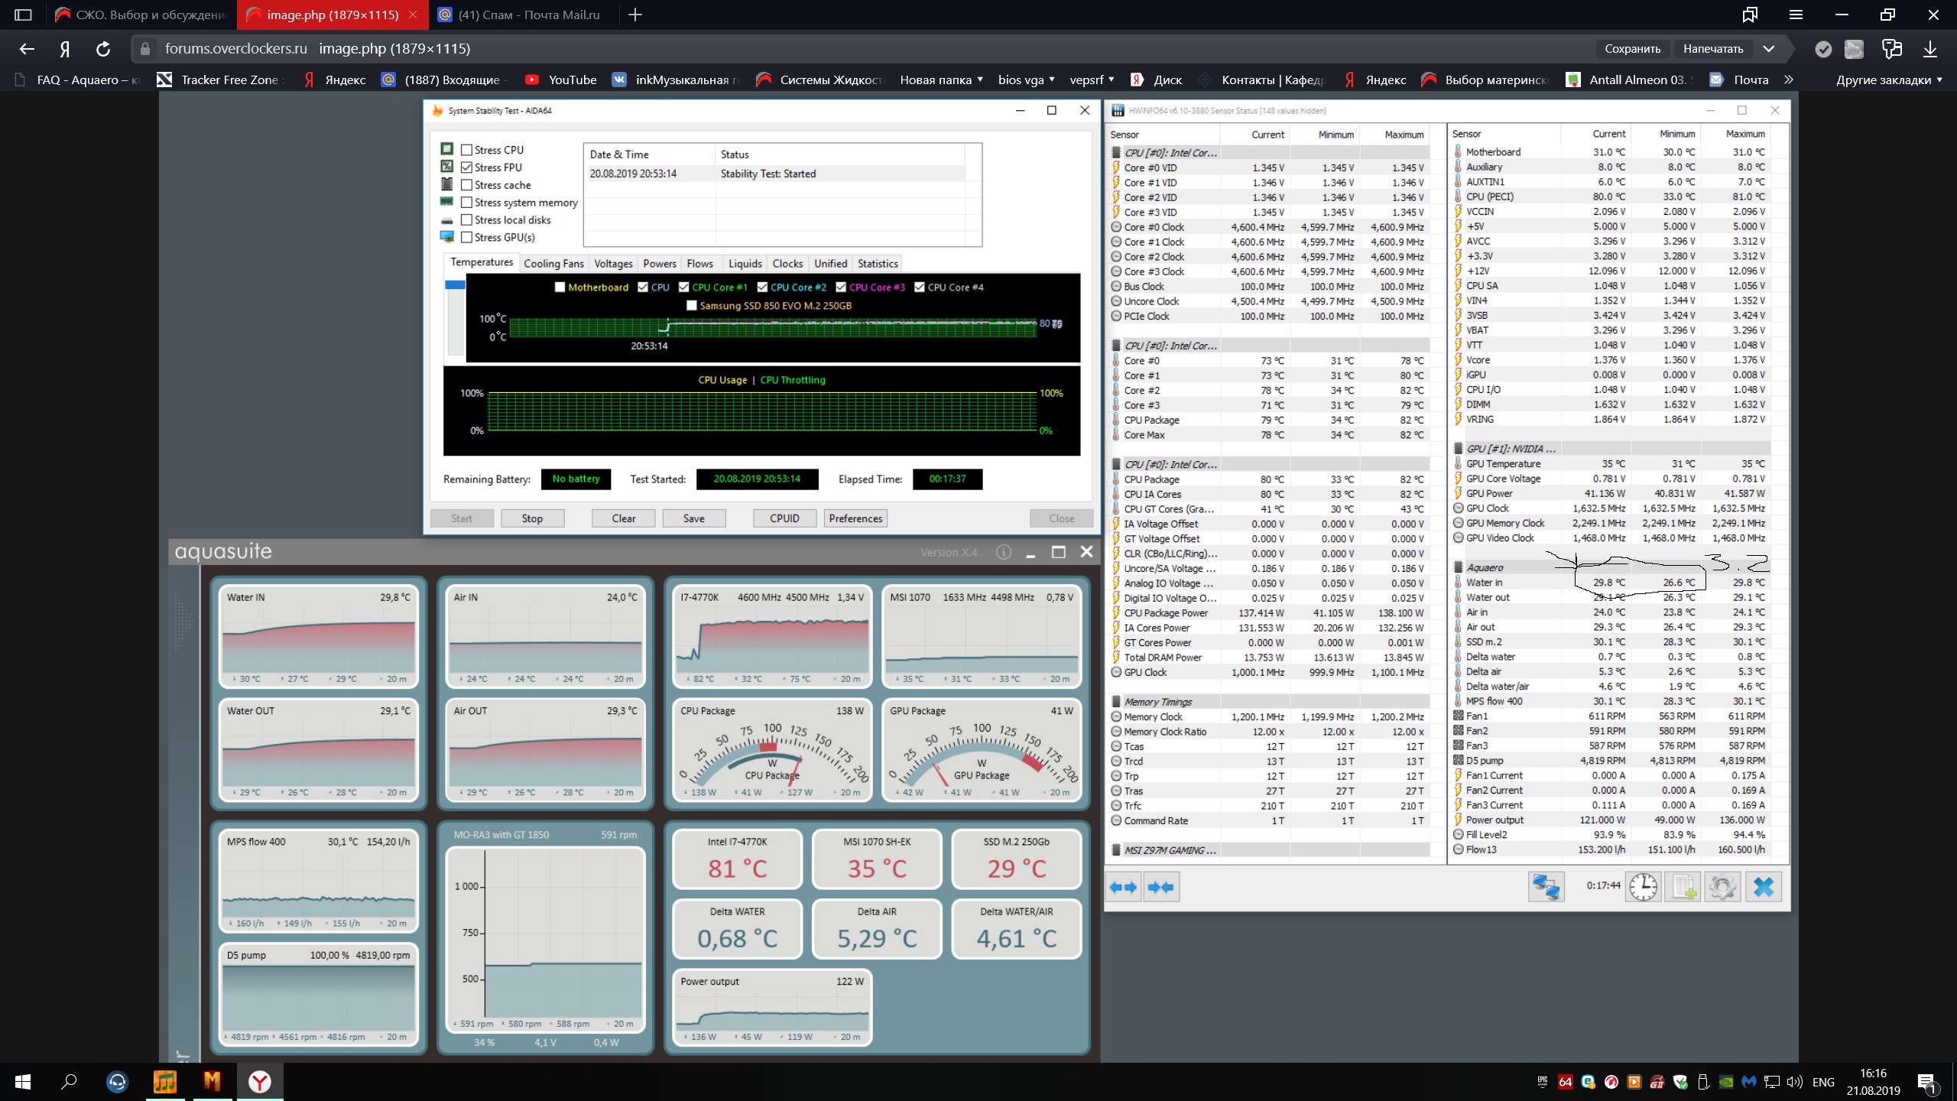
Task: Click the HWiNFO settings gear icon
Action: pos(1722,887)
